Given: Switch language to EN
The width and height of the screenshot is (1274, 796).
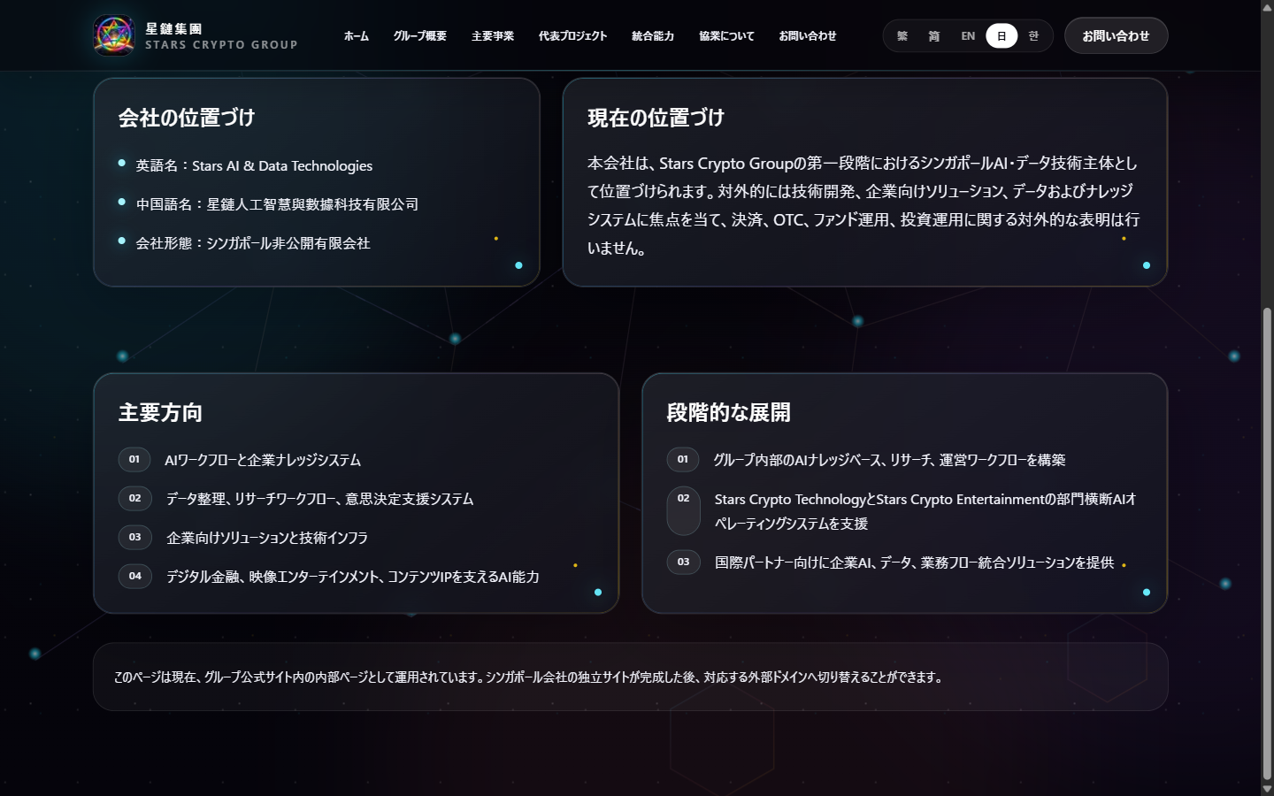Looking at the screenshot, I should [x=968, y=36].
